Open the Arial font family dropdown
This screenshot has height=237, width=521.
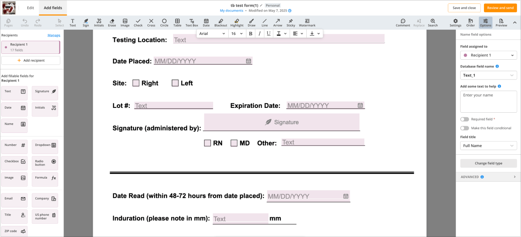[x=212, y=33]
